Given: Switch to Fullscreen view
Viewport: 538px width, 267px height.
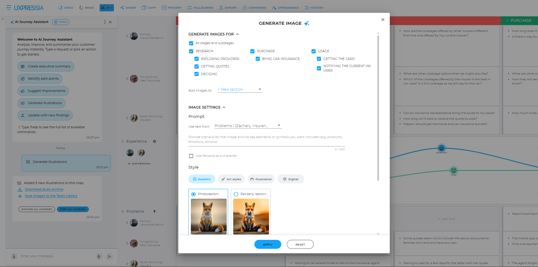Looking at the screenshot, I should coord(200,8).
